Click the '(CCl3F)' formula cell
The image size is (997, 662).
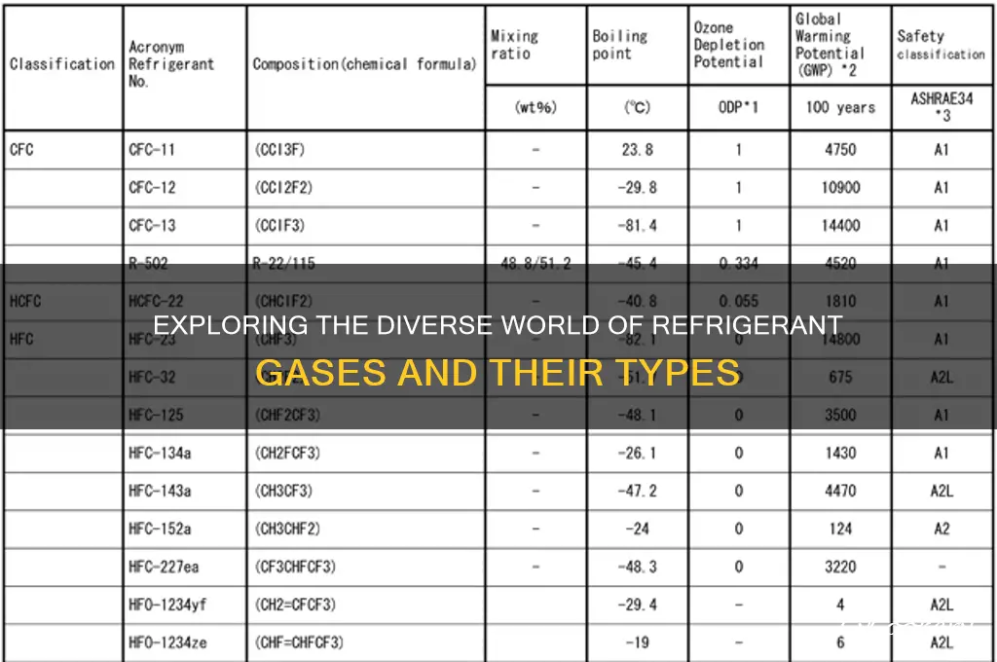(x=279, y=150)
